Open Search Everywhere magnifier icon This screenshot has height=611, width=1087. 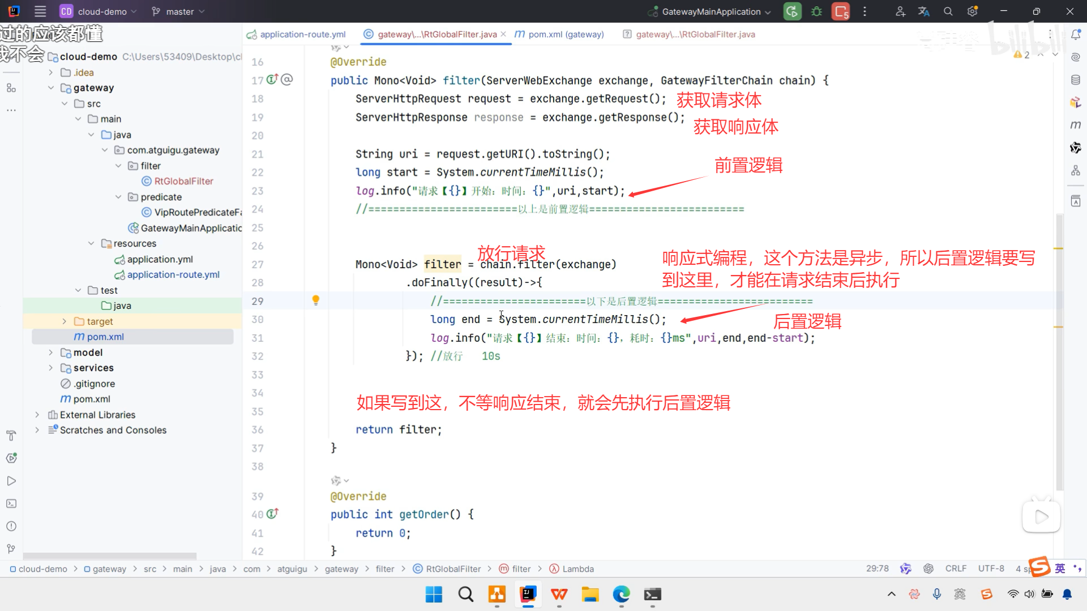point(948,11)
